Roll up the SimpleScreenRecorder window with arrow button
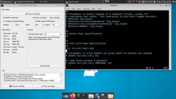Image resolution: width=176 pixels, height=99 pixels. point(54,5)
